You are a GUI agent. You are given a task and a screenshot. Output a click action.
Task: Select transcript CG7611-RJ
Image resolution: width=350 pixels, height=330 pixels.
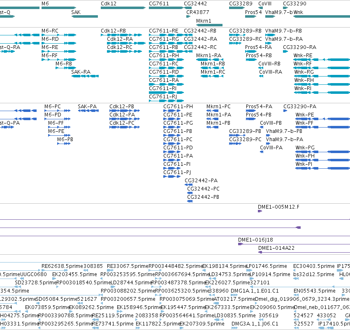166,101
